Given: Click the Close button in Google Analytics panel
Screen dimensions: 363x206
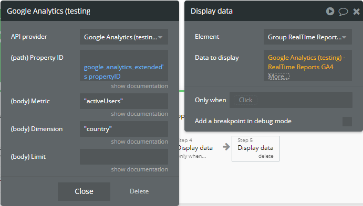Looking at the screenshot, I should (84, 191).
